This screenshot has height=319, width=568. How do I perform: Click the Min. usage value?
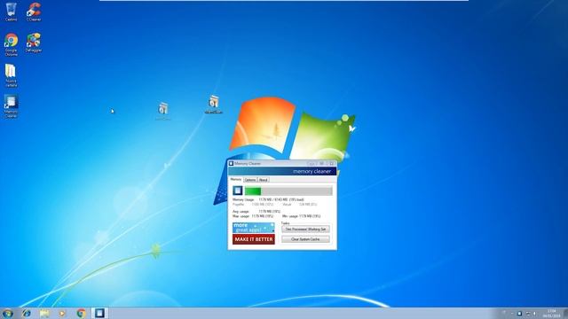pyautogui.click(x=310, y=216)
